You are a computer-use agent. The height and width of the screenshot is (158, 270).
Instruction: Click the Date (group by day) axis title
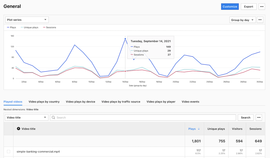click(x=138, y=86)
